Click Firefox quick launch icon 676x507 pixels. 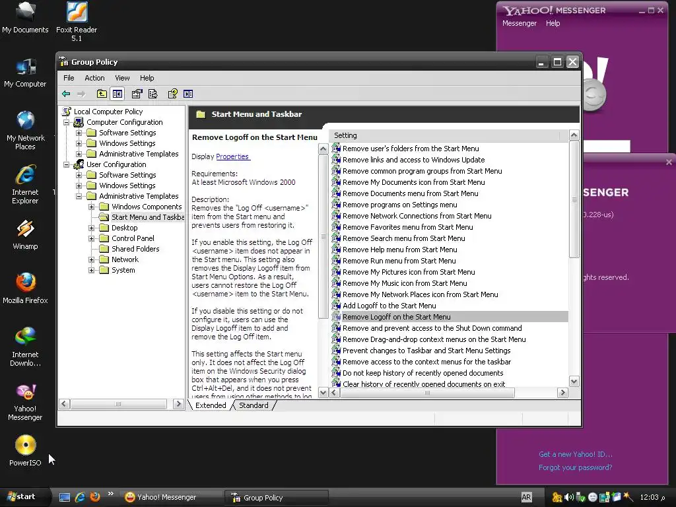point(95,497)
